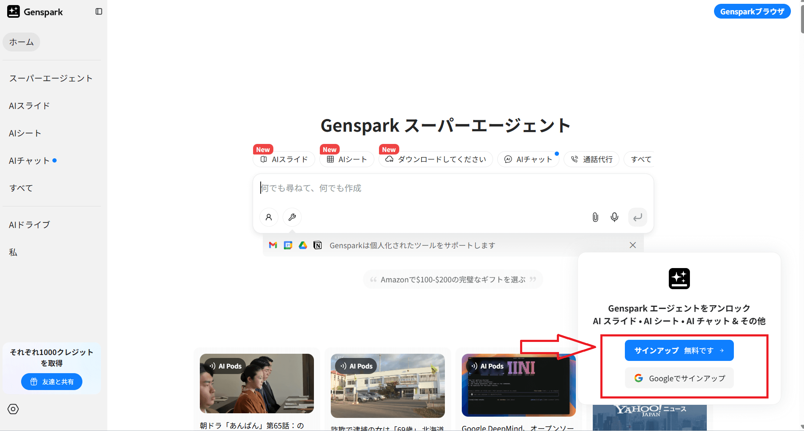Click the AIチャット chip above prompt
This screenshot has height=431, width=804.
[x=528, y=159]
